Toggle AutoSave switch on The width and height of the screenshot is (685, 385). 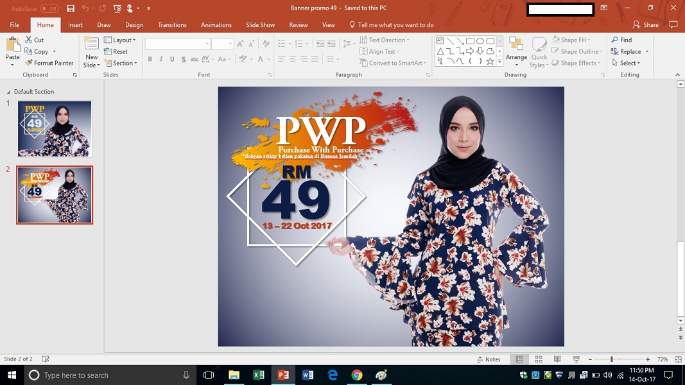click(x=49, y=8)
